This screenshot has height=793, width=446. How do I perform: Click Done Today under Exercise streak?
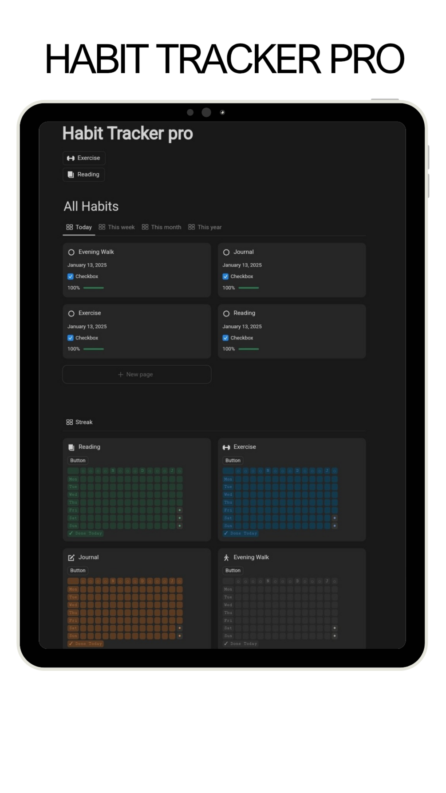coord(240,533)
